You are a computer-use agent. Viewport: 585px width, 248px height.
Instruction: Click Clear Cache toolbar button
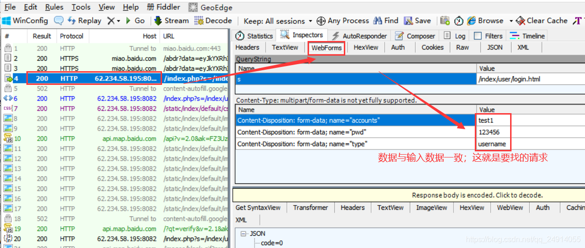pos(542,21)
